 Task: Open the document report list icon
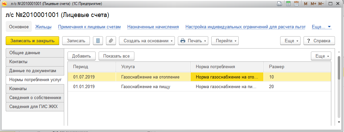(x=98, y=41)
